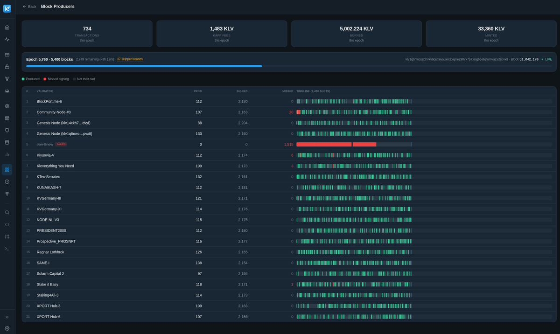The height and width of the screenshot is (334, 560).
Task: Open the clock icon in sidebar
Action: point(7,181)
